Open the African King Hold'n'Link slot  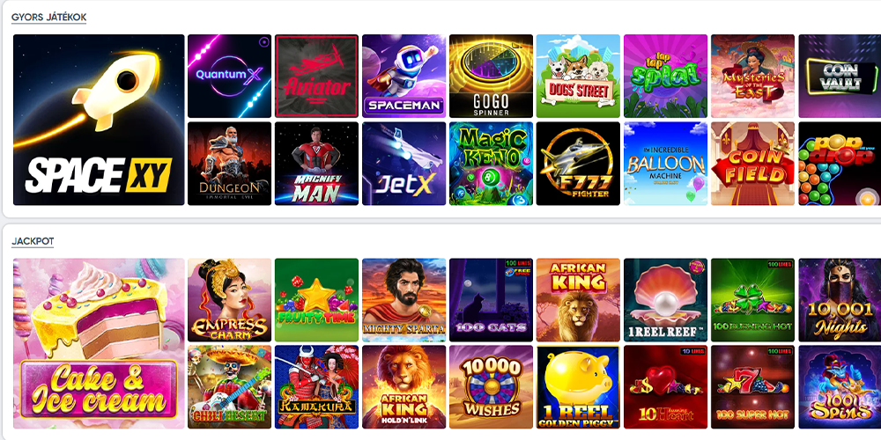click(404, 386)
